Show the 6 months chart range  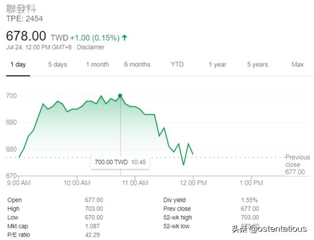click(x=137, y=64)
